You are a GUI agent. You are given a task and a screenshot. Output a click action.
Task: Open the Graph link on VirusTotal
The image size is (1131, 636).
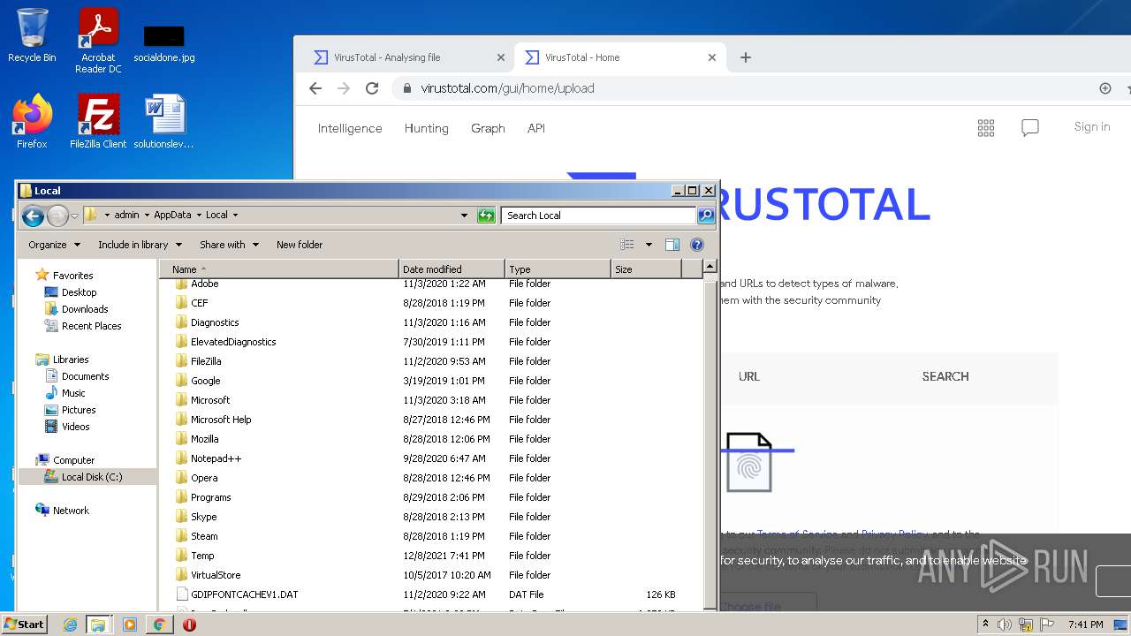tap(488, 128)
